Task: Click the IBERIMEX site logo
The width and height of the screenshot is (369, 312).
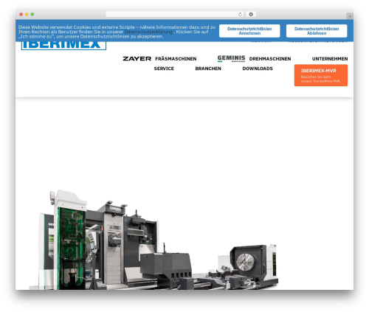Action: [63, 46]
